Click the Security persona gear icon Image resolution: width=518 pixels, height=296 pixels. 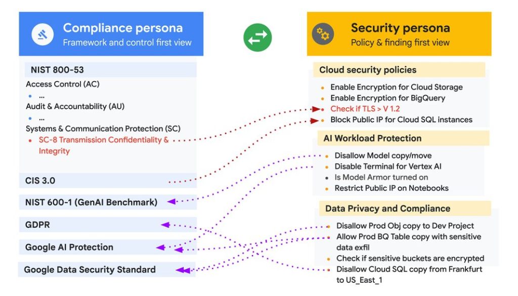[x=322, y=34]
